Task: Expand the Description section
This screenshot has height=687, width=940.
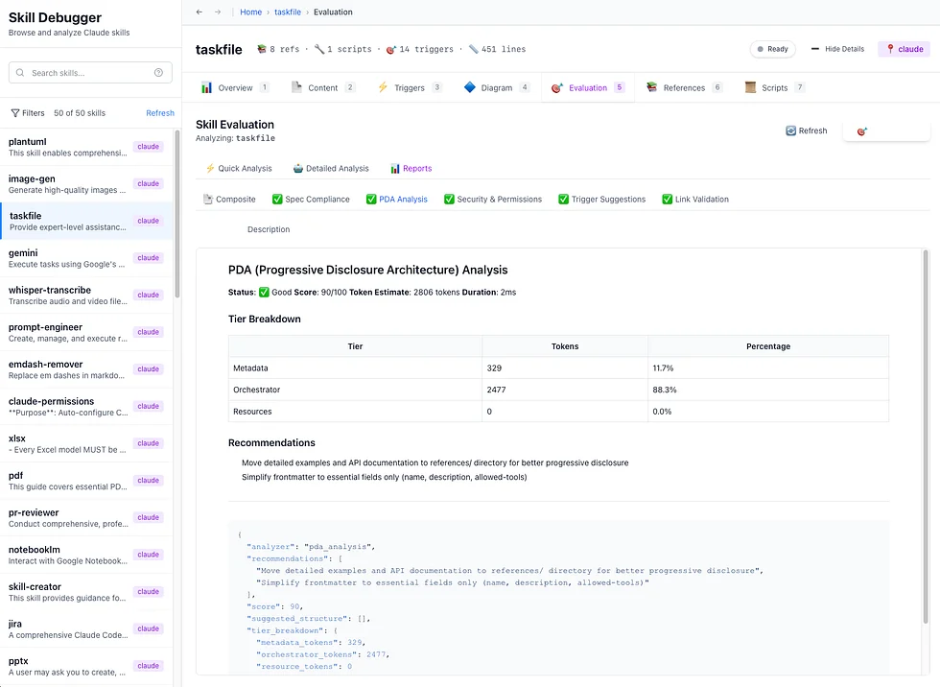Action: point(268,229)
